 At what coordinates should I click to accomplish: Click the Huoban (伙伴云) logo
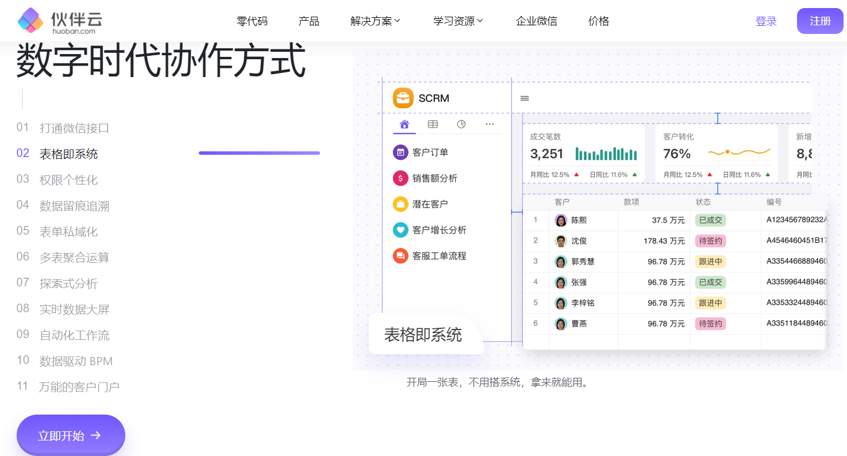coord(60,21)
